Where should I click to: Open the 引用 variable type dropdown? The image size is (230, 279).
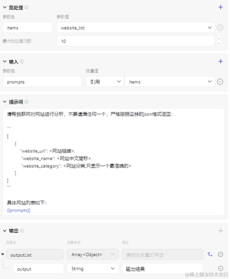[x=105, y=81]
